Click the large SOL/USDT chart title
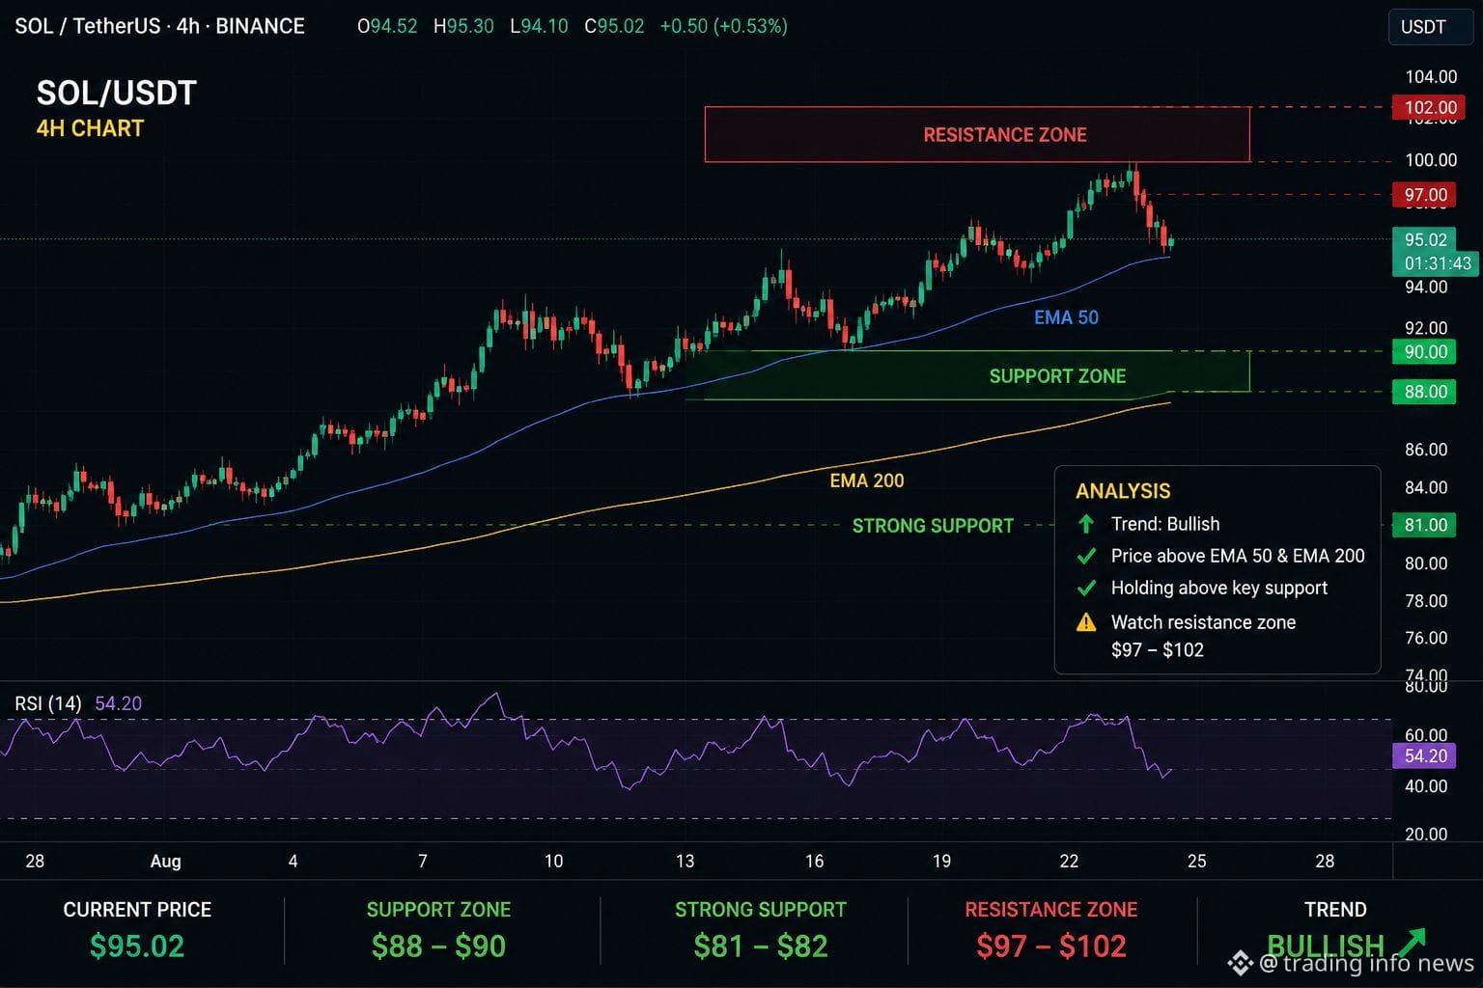Screen dimensions: 1483x988 pyautogui.click(x=117, y=93)
